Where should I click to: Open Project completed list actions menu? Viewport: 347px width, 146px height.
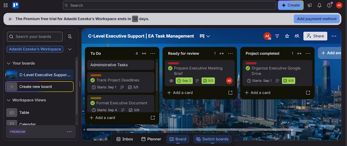(x=308, y=53)
